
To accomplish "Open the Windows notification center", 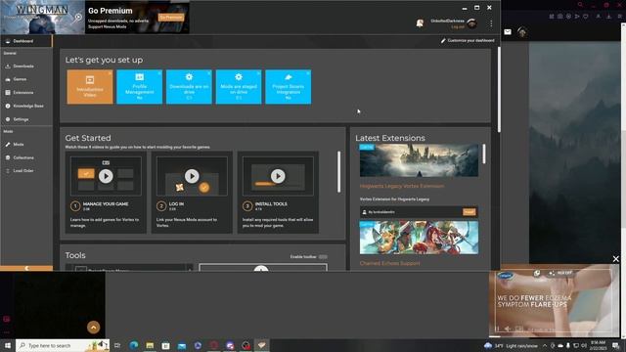I will click(616, 345).
